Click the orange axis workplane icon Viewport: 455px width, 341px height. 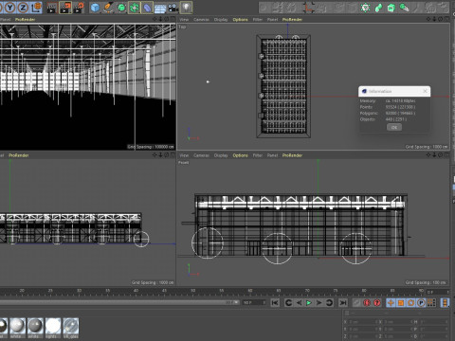click(x=309, y=8)
